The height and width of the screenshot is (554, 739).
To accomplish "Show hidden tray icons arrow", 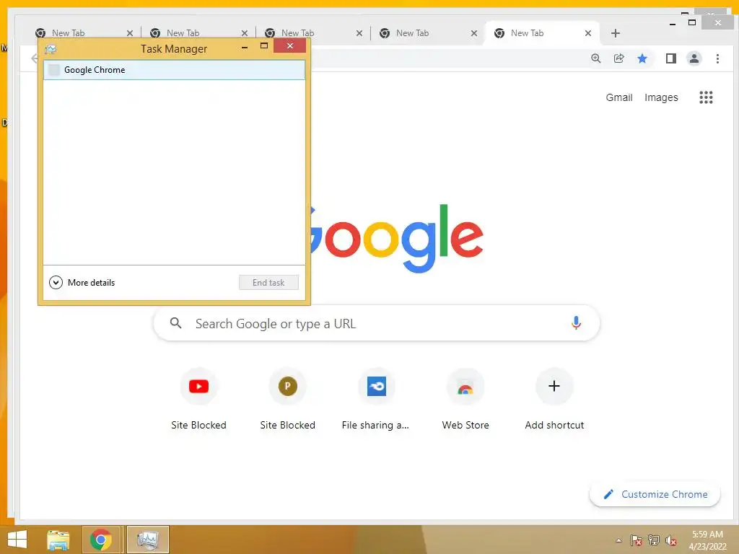I will (x=618, y=540).
